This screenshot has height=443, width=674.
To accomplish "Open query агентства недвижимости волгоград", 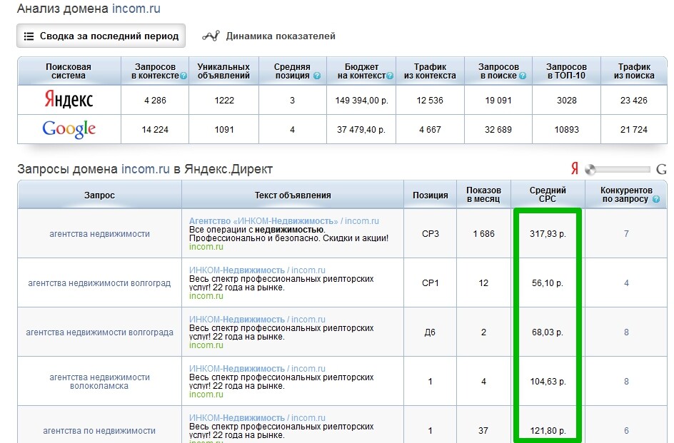I will click(x=99, y=283).
